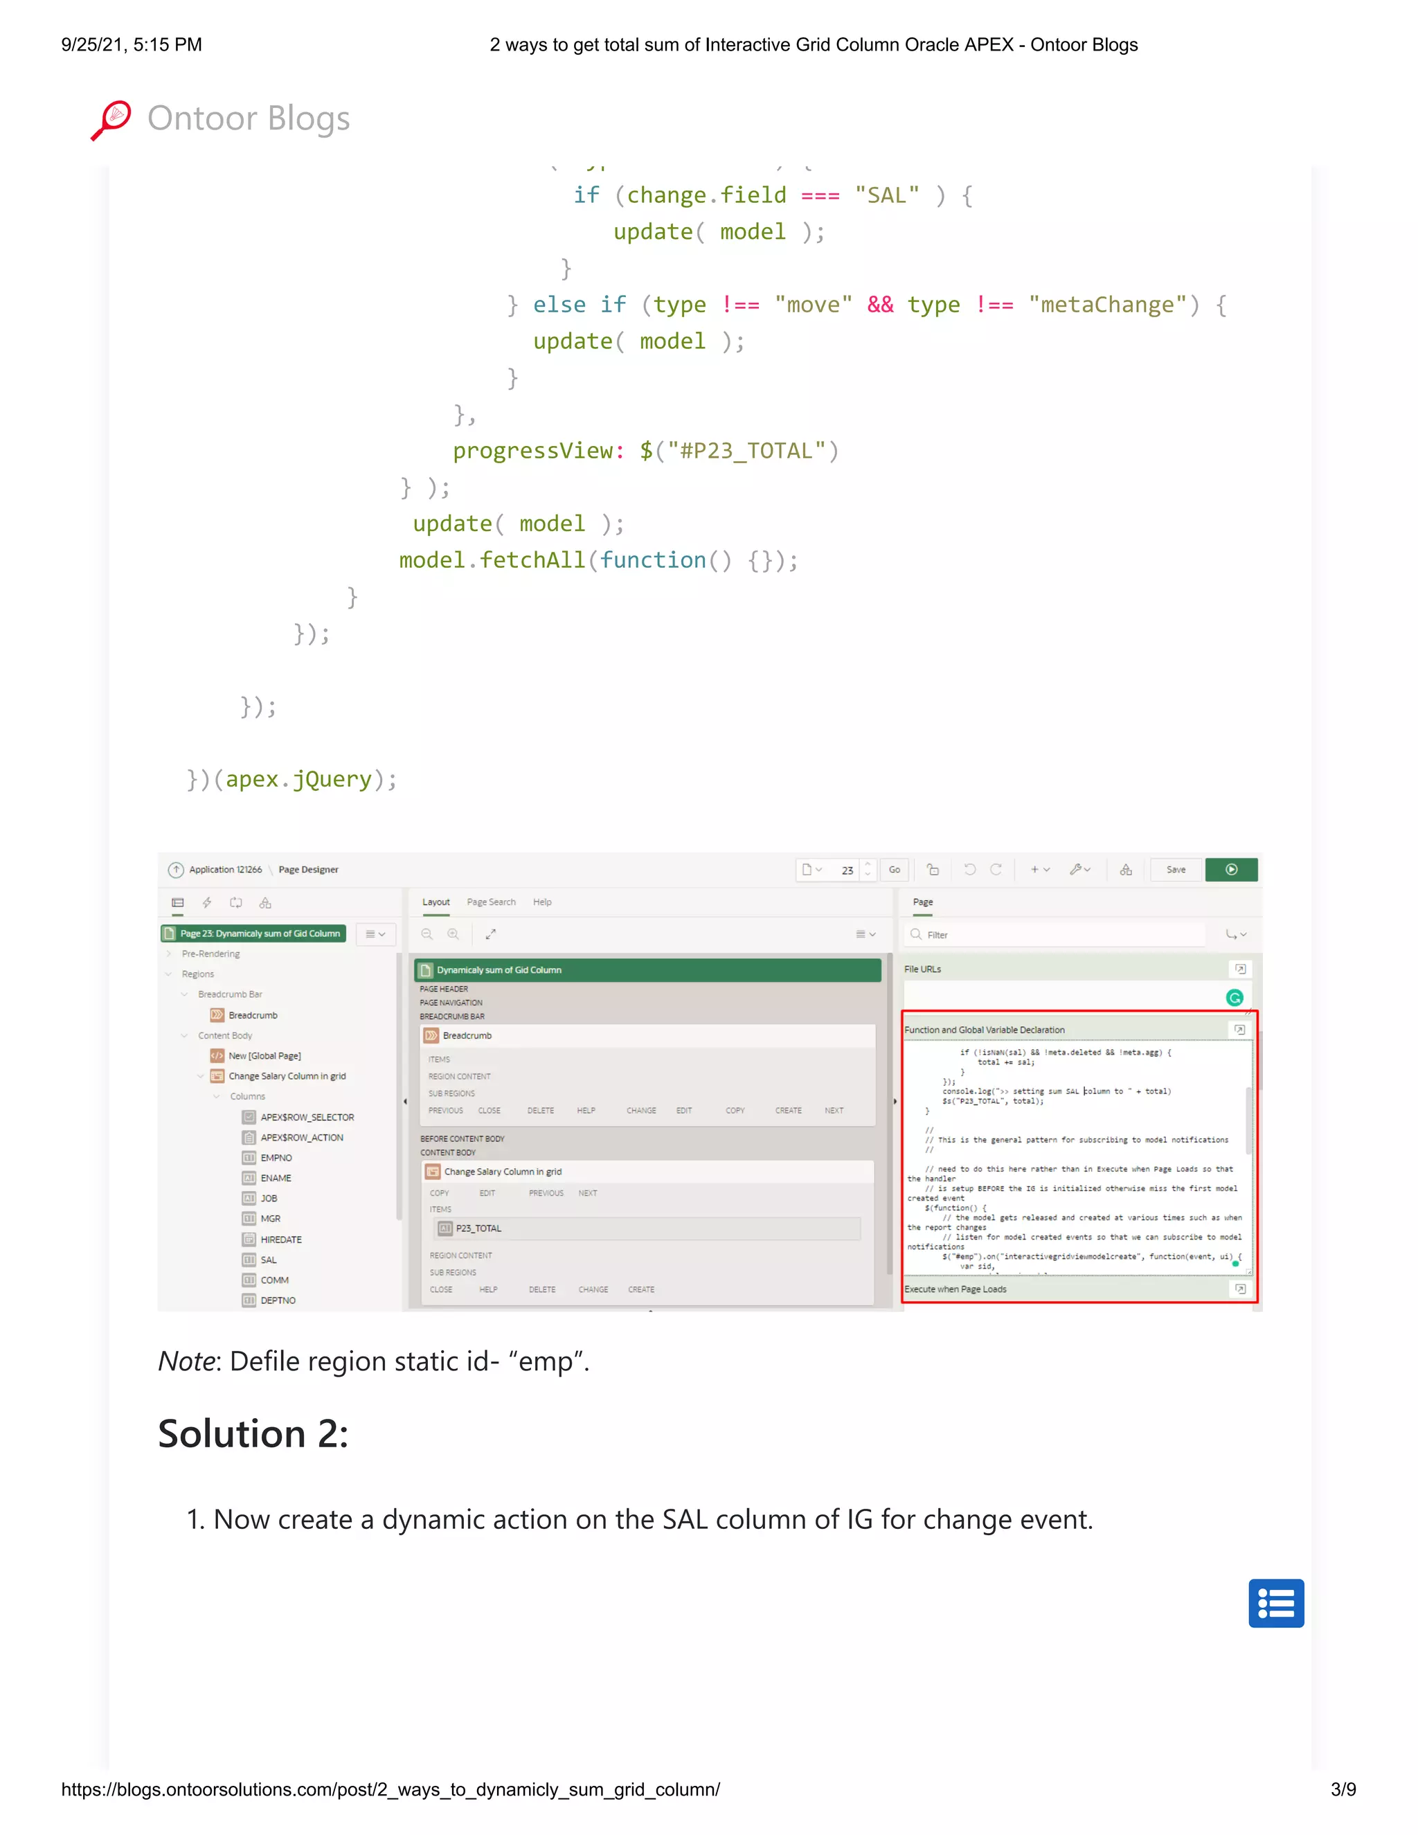This screenshot has height=1835, width=1418.
Task: Open the Go to Group dropdown near Filter
Action: coord(1236,934)
